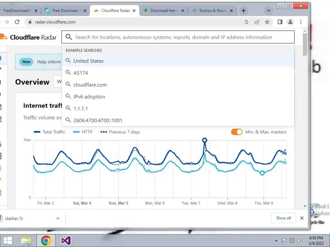Close the downloads bar

coord(302,218)
